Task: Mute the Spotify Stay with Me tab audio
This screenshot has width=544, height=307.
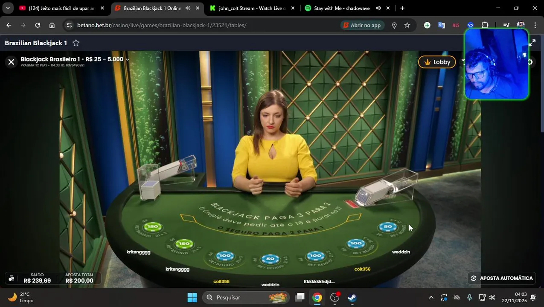Action: [x=378, y=8]
